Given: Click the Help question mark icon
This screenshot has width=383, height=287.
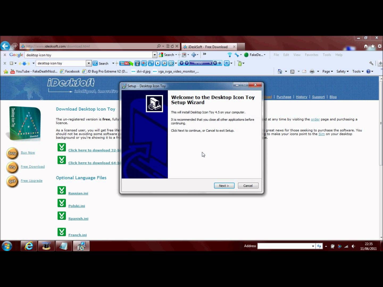Looking at the screenshot, I should pos(368,71).
